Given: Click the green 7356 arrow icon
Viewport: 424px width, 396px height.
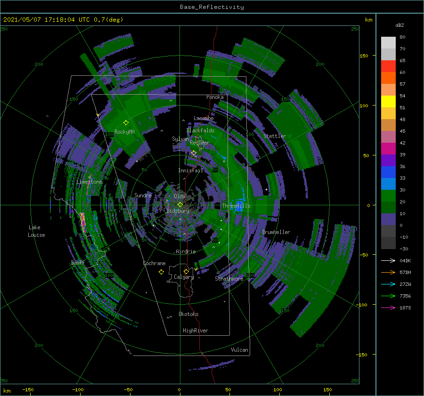Looking at the screenshot, I should [x=388, y=296].
